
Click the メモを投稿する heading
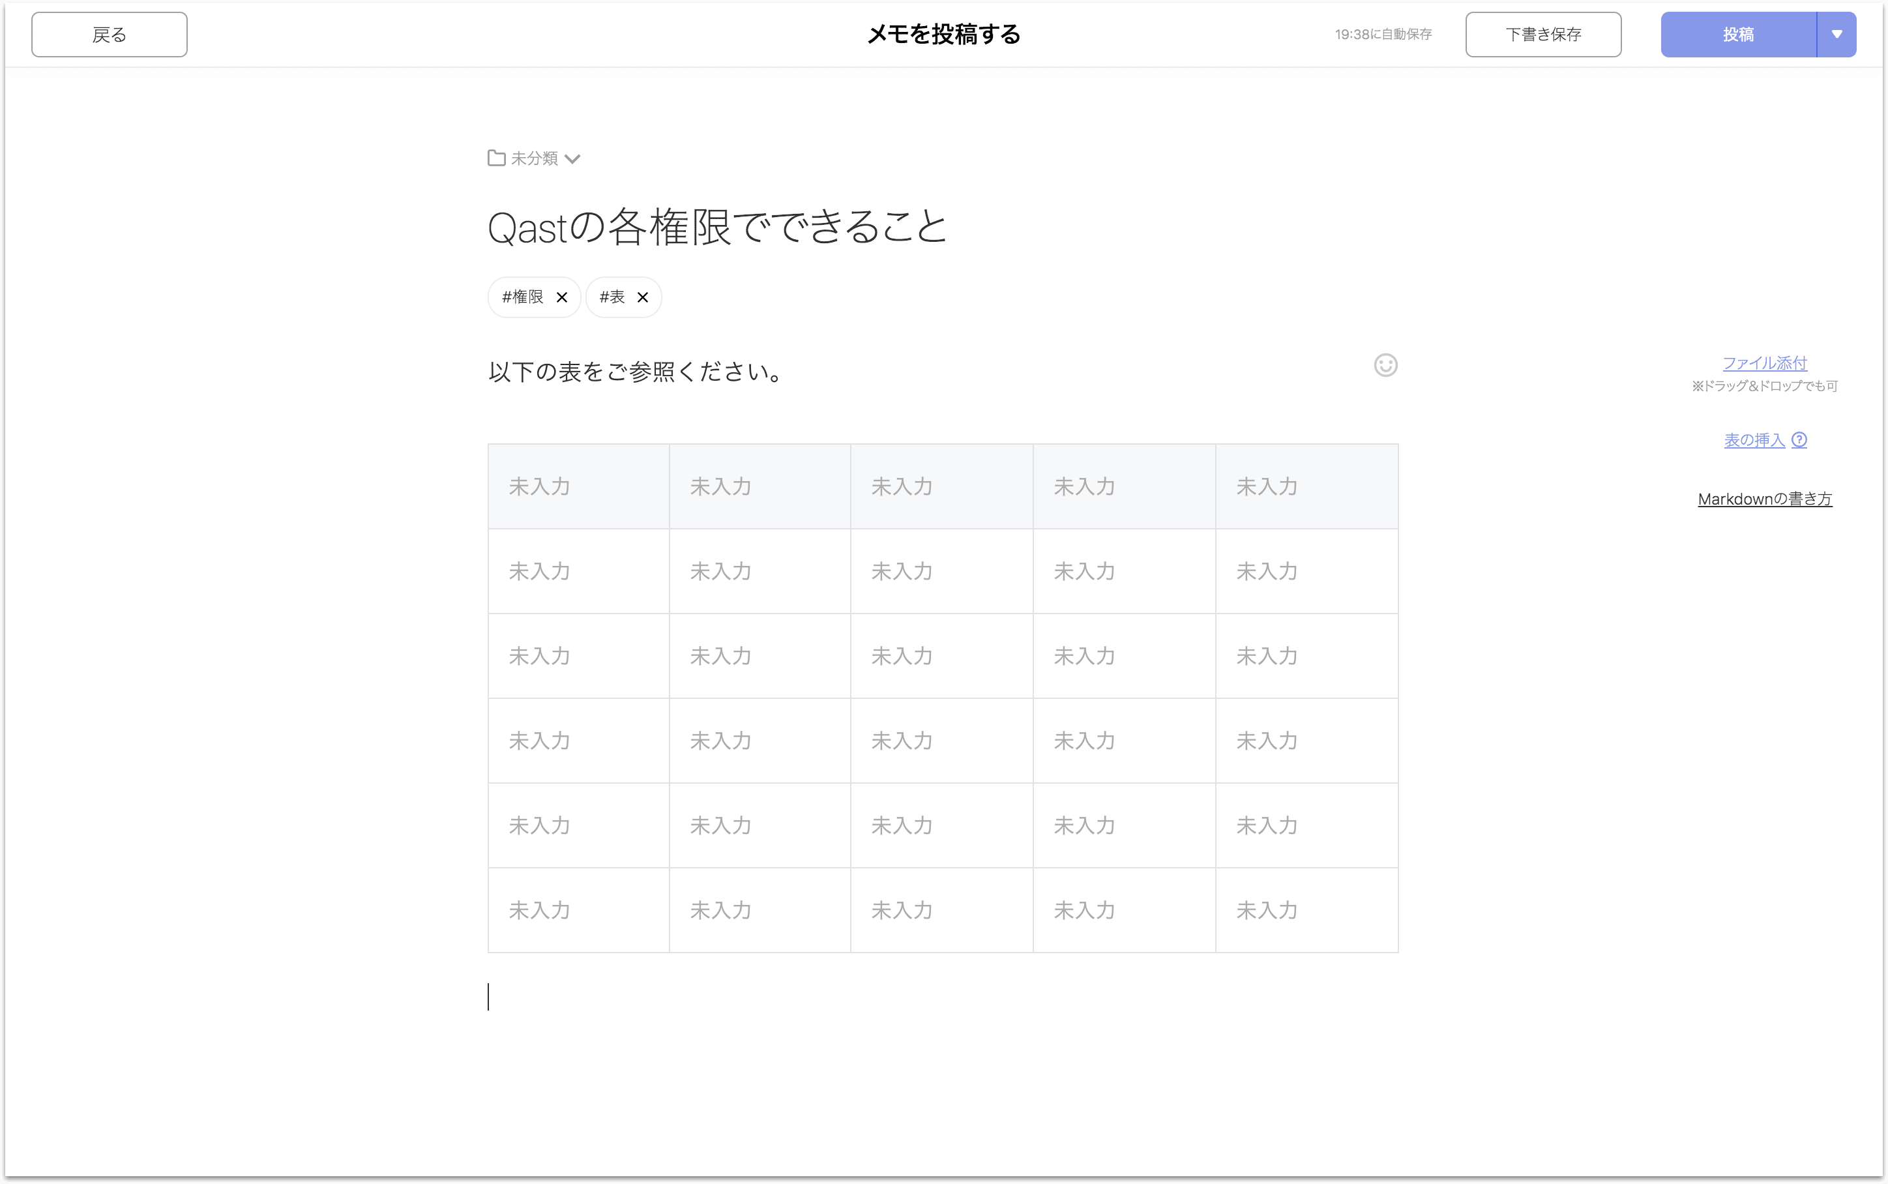tap(944, 35)
